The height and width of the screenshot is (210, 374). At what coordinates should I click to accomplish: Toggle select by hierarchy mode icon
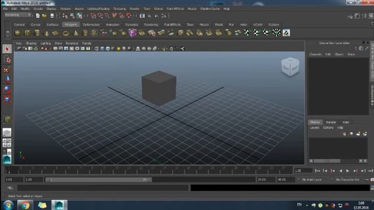(x=65, y=16)
